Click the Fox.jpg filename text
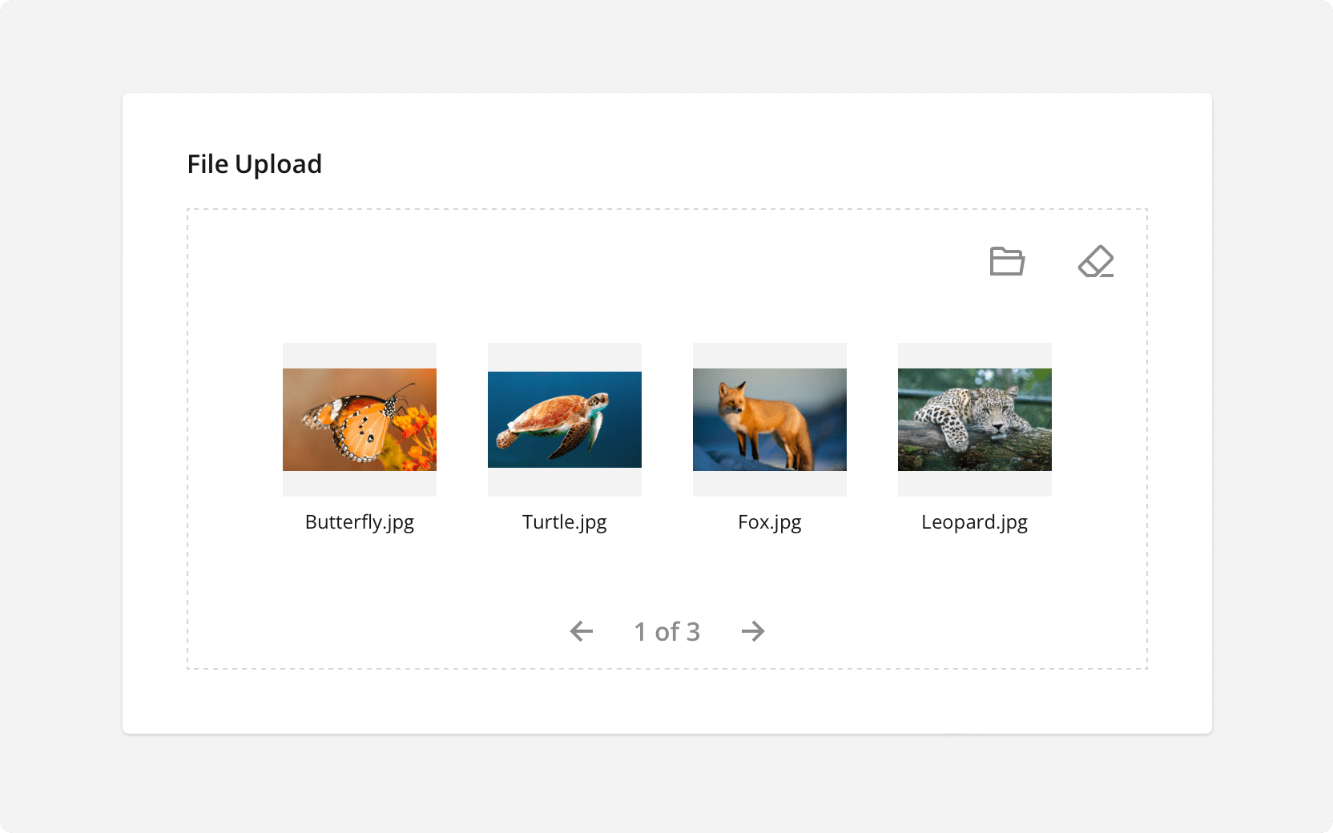This screenshot has width=1333, height=833. 769,522
